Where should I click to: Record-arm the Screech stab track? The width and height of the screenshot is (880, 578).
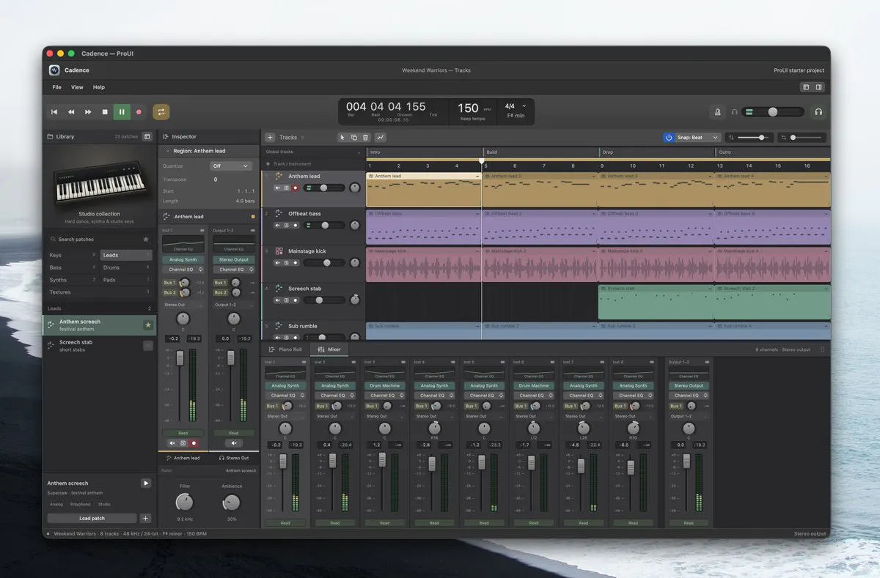click(x=296, y=300)
